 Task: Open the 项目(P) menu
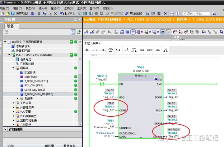pyautogui.click(x=5, y=8)
